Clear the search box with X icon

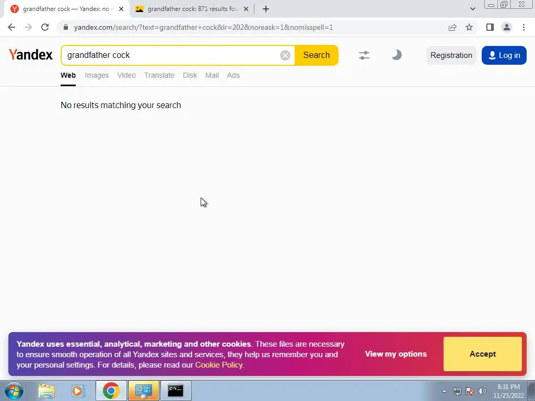285,55
